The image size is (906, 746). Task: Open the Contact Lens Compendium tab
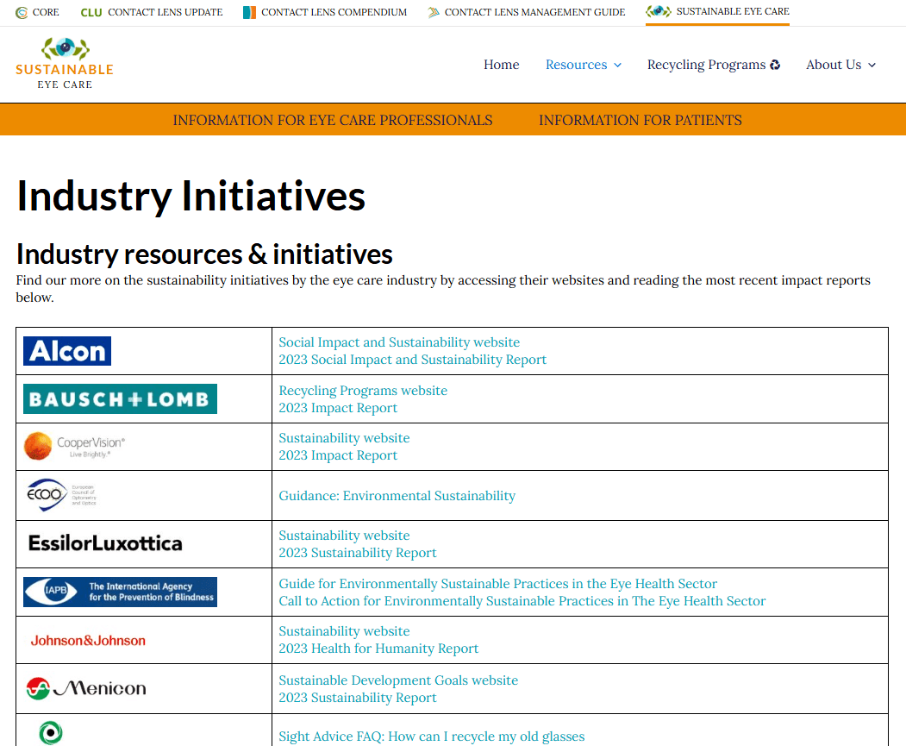325,12
